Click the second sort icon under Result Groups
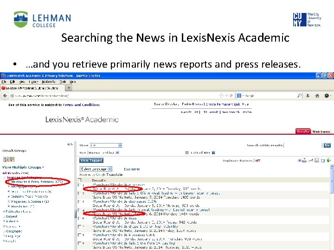This screenshot has width=334, height=250. [12, 159]
